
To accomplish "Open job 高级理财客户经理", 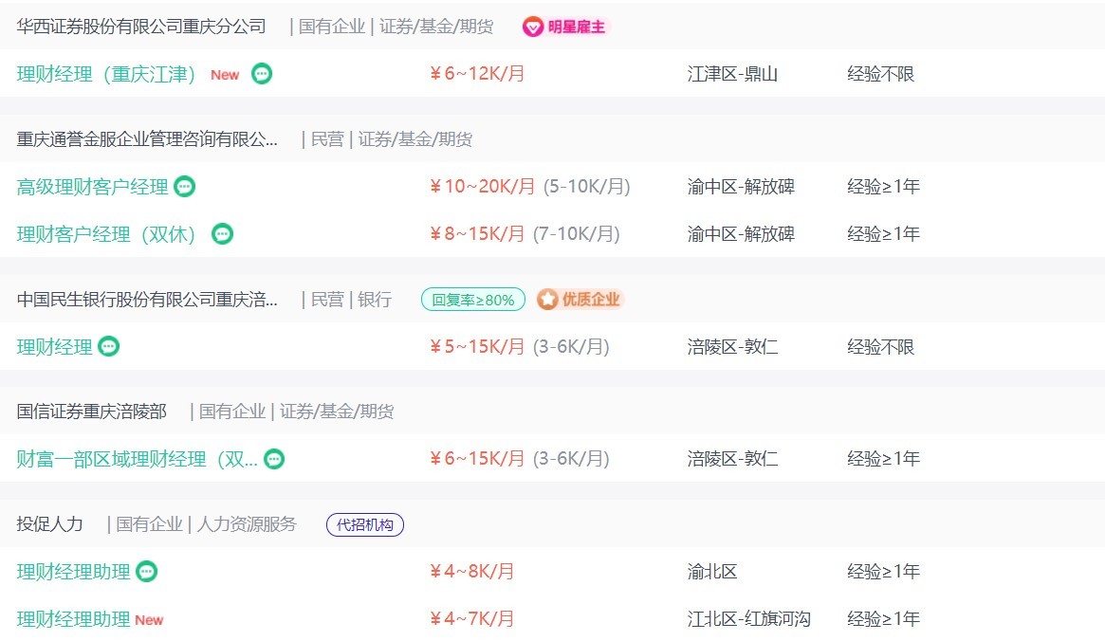I will pyautogui.click(x=92, y=187).
